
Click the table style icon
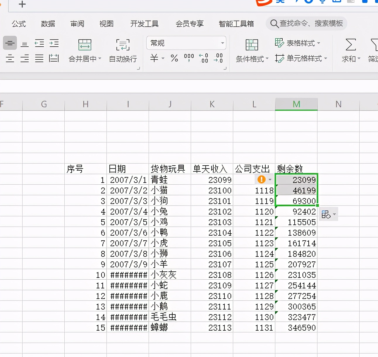(279, 43)
